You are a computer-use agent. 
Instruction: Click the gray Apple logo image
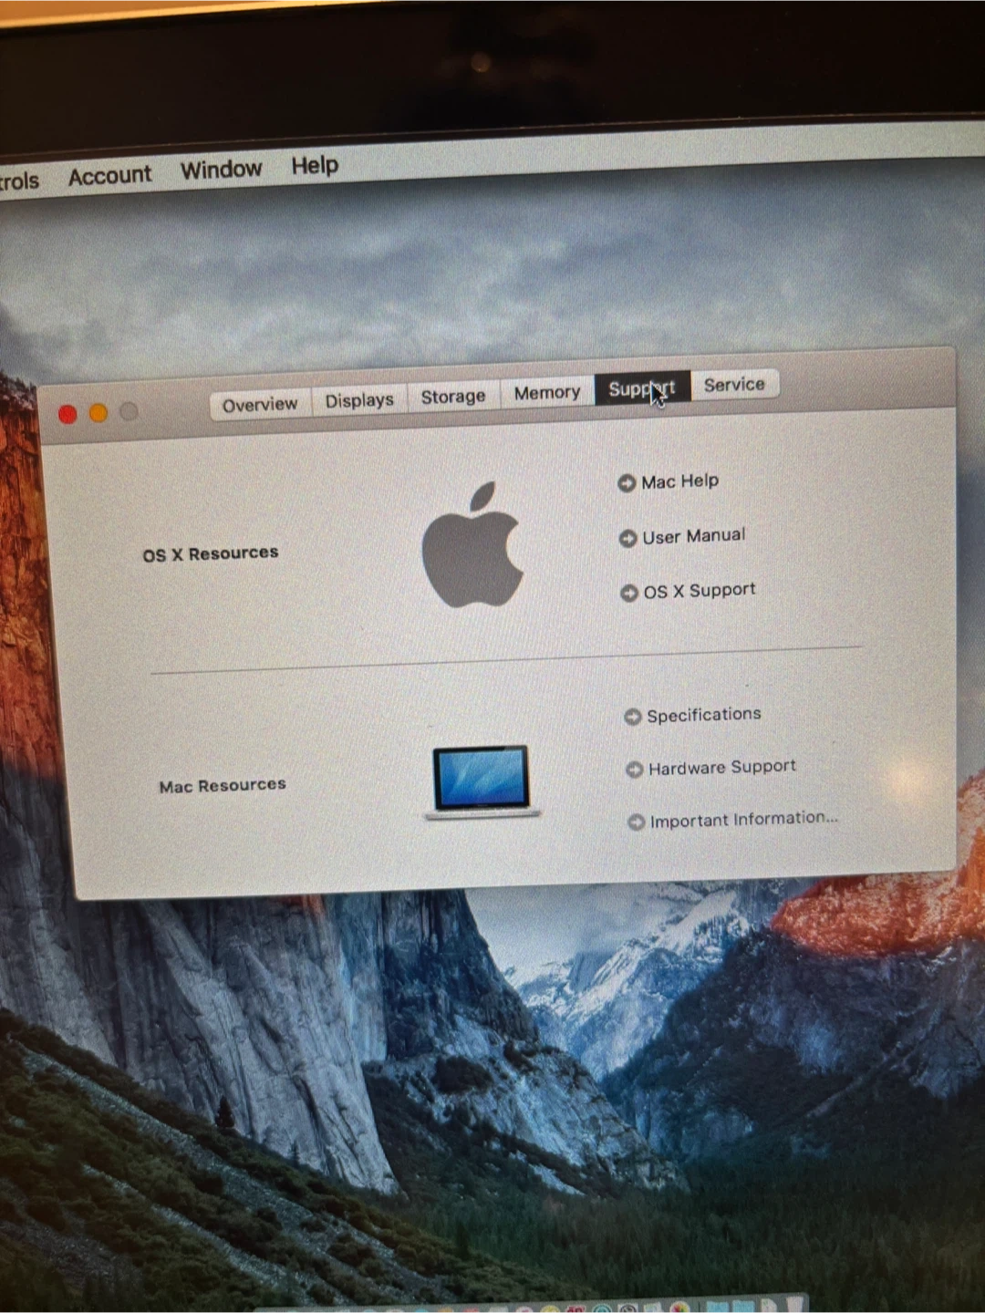click(472, 545)
